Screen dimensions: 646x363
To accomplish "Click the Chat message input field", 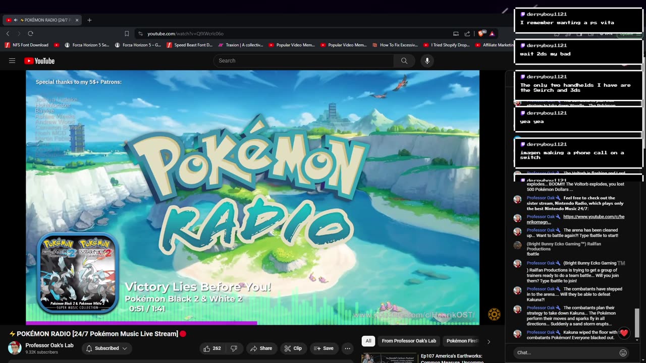I will (x=565, y=353).
